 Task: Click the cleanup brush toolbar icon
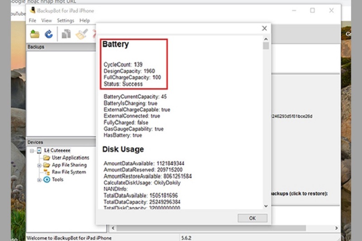click(81, 34)
